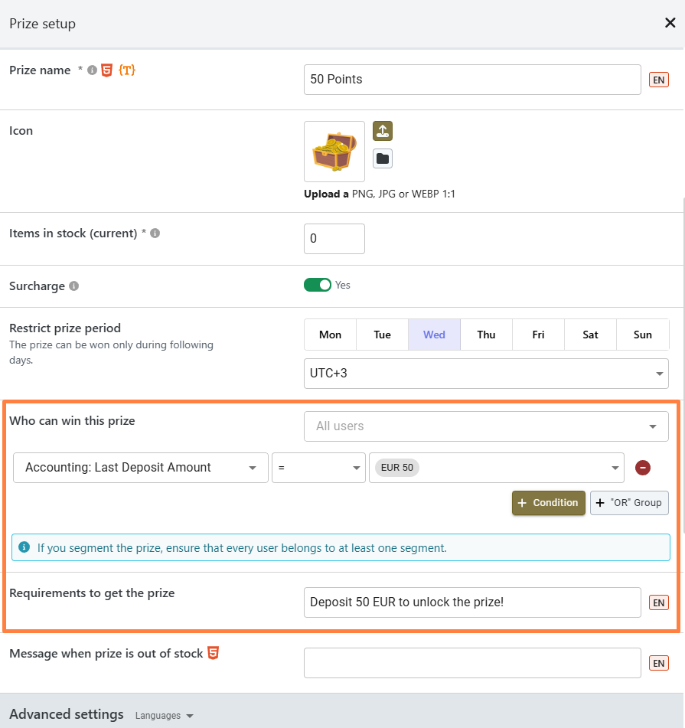685x728 pixels.
Task: Select the Mon day tab
Action: click(330, 335)
